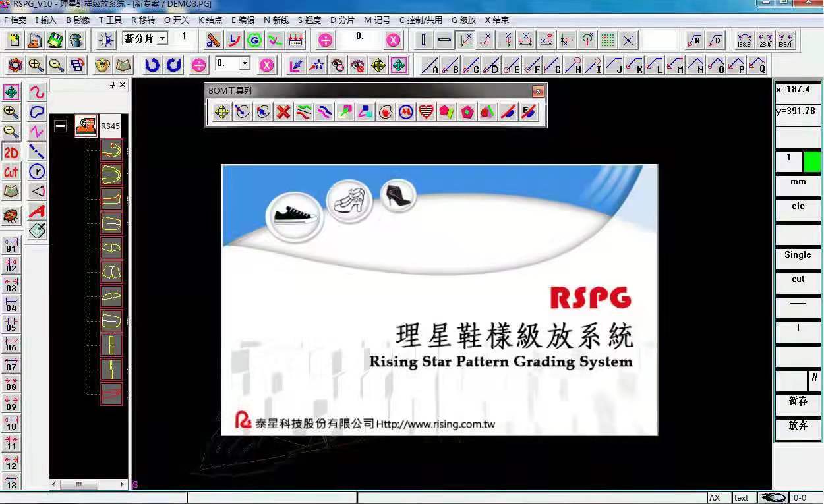Click the pink divide circle in first toolbar row
The image size is (824, 504).
tap(325, 40)
